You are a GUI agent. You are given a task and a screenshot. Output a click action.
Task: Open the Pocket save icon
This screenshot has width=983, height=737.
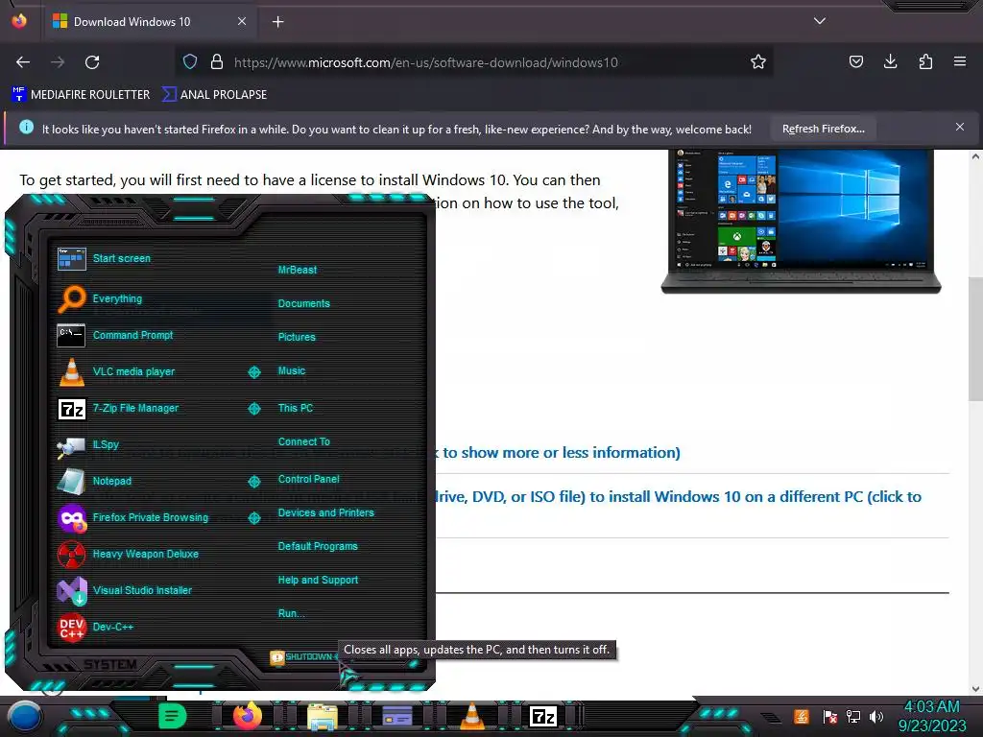coord(855,61)
